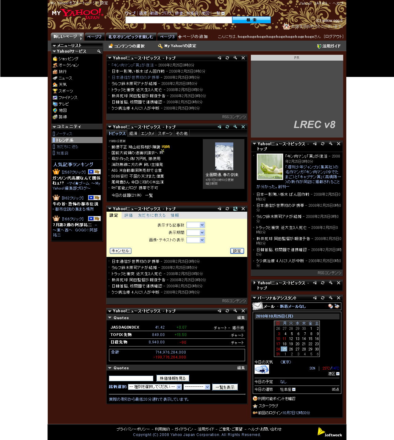Click the テレビ monitor icon
The height and width of the screenshot is (440, 394).
point(55,104)
